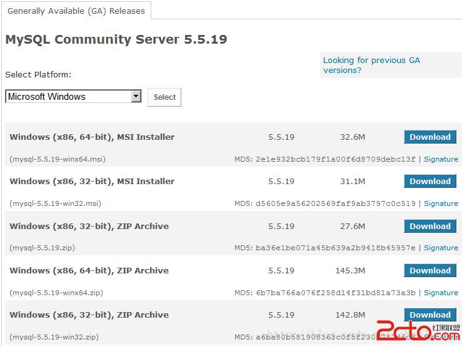Download the 145.3M 64-bit ZIP Archive

pyautogui.click(x=429, y=271)
